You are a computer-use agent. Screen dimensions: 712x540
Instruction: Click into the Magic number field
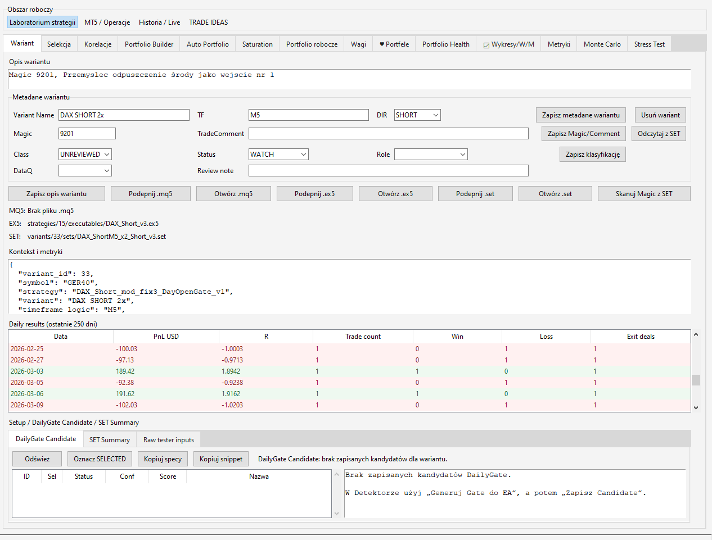(x=87, y=134)
